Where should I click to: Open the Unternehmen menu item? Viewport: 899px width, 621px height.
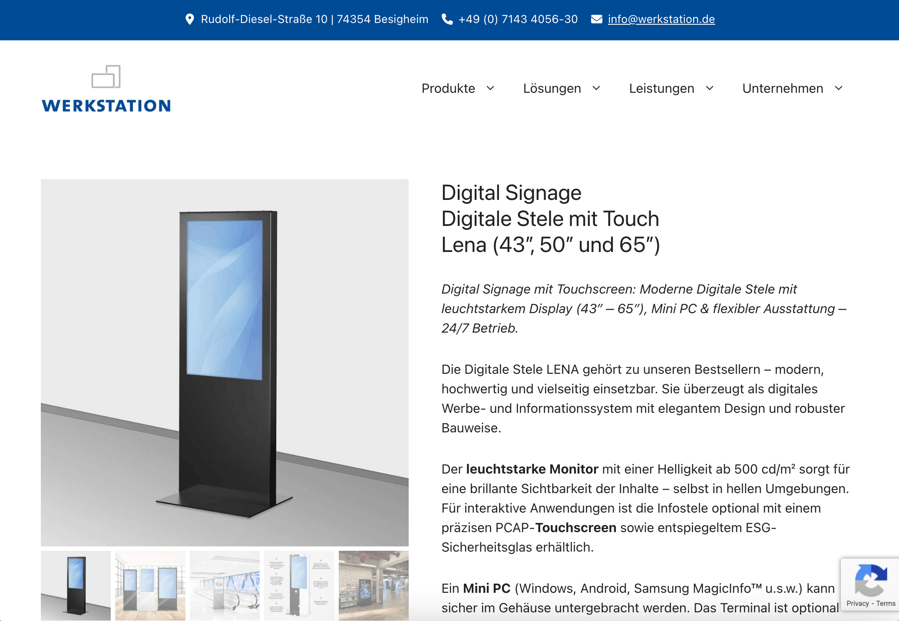coord(783,88)
